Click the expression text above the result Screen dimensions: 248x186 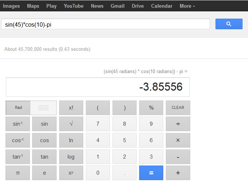click(x=145, y=71)
